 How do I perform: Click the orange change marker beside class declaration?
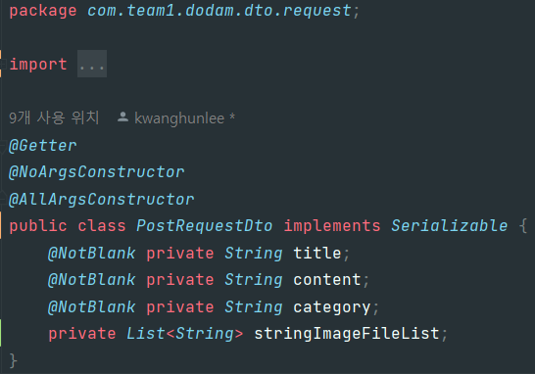click(x=1, y=225)
